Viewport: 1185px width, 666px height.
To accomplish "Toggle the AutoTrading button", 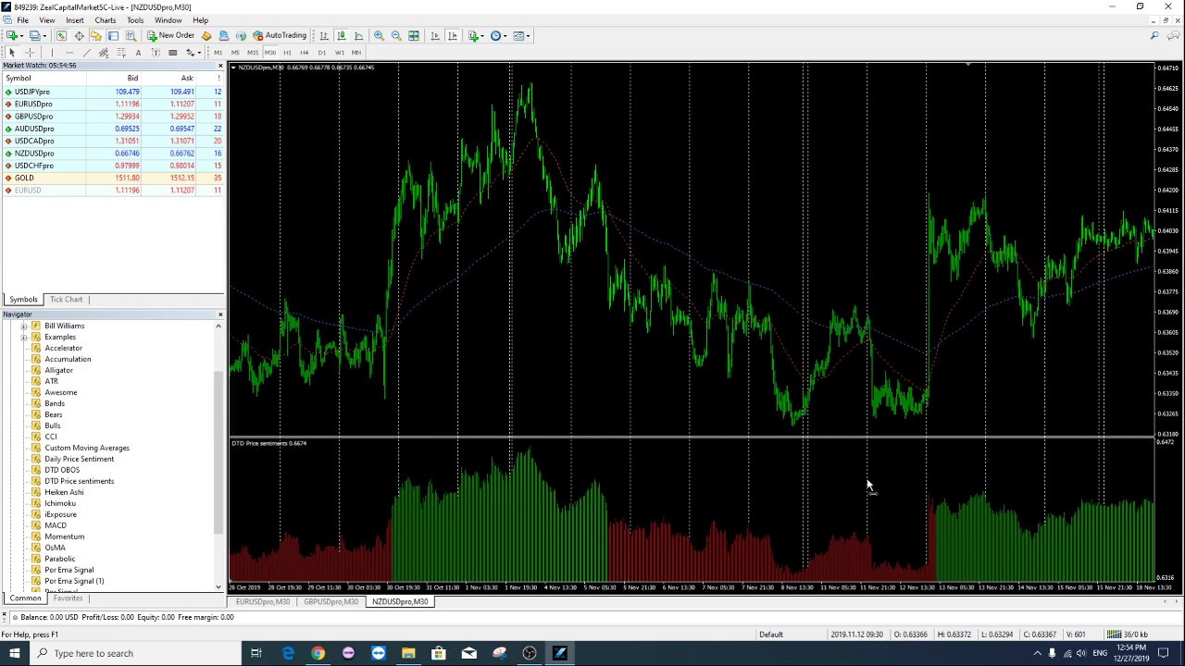I will (278, 35).
